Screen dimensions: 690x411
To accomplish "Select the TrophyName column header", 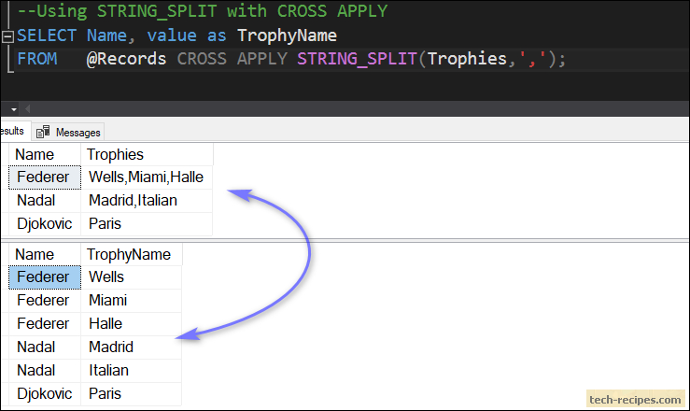I will tap(132, 254).
